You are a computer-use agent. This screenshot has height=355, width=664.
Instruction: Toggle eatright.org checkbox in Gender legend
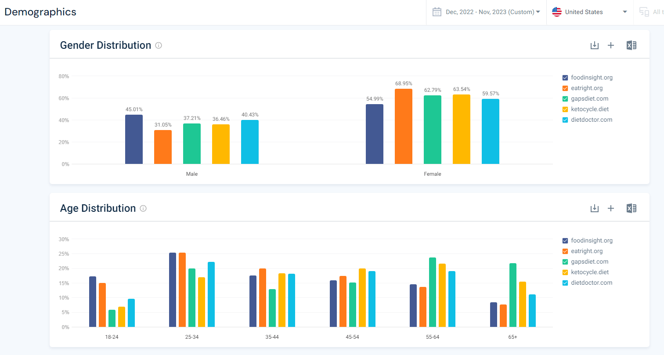click(x=565, y=88)
